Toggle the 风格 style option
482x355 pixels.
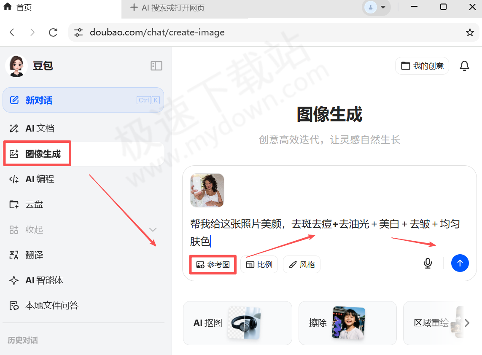pos(302,264)
